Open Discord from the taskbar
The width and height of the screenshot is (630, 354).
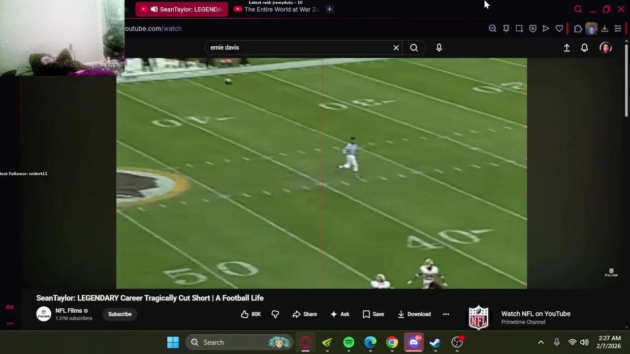tap(413, 342)
